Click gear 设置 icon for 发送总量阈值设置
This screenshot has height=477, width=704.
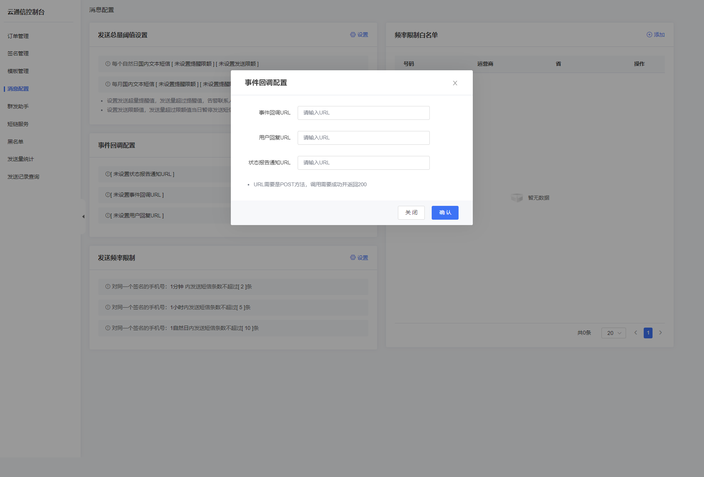pos(353,35)
